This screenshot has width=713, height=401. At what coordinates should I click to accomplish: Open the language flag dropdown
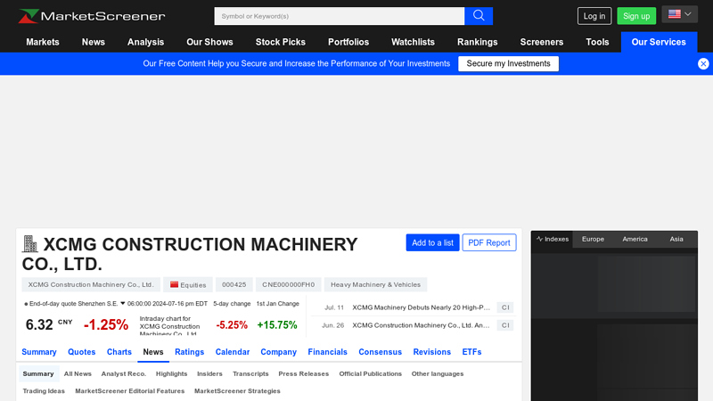[679, 14]
